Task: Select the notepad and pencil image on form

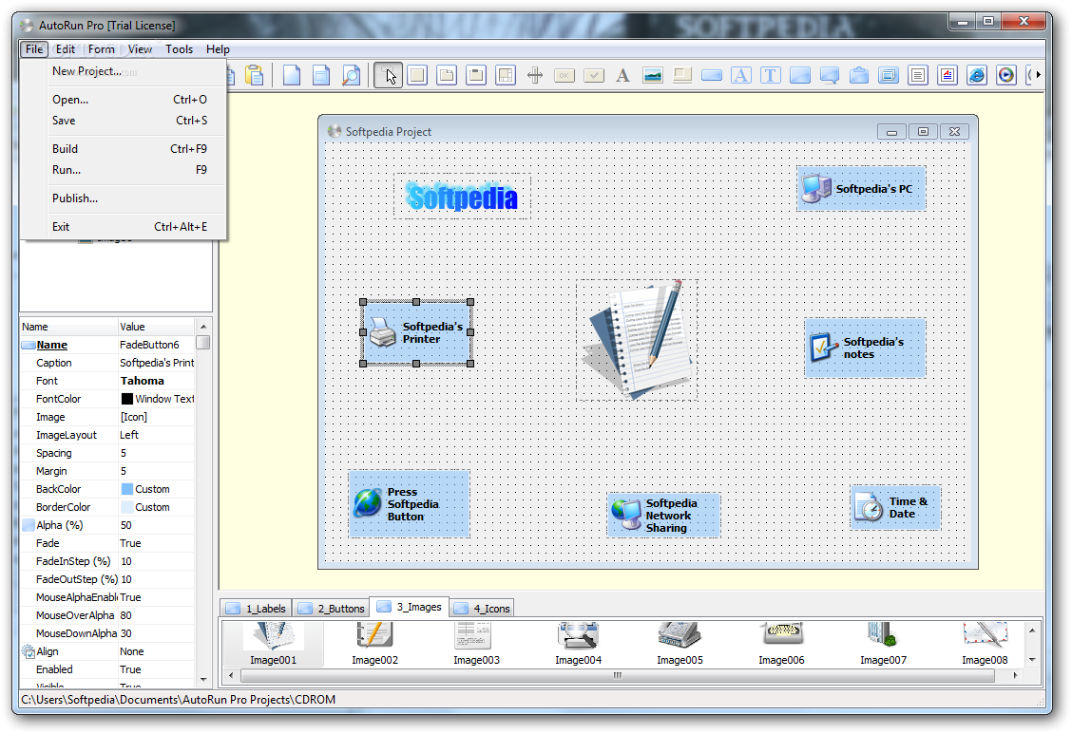Action: pos(637,339)
